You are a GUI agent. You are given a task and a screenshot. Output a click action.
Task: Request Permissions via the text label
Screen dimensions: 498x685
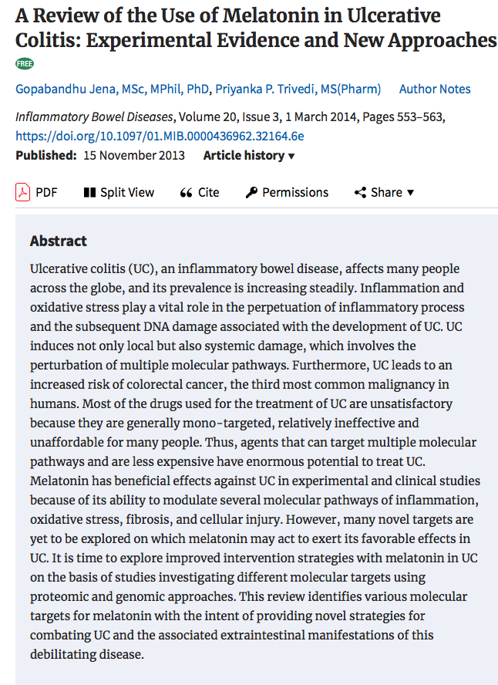click(x=295, y=192)
